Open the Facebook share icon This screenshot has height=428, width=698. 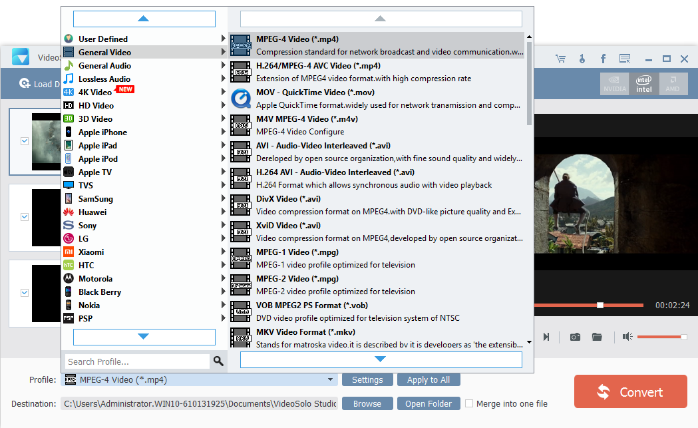[604, 59]
